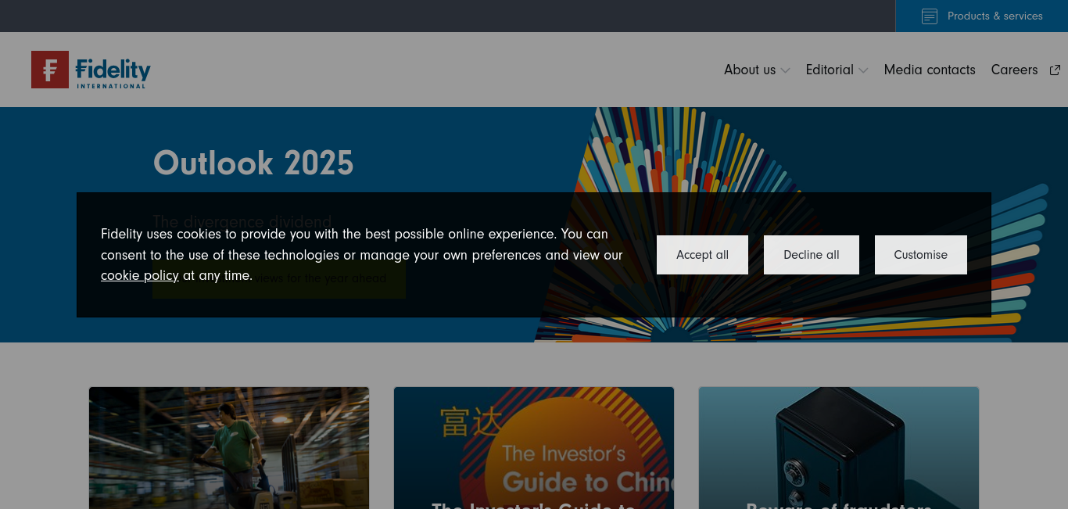Screen dimensions: 1068x509
Task: Click the Outlook 2025 heading
Action: pos(253,163)
